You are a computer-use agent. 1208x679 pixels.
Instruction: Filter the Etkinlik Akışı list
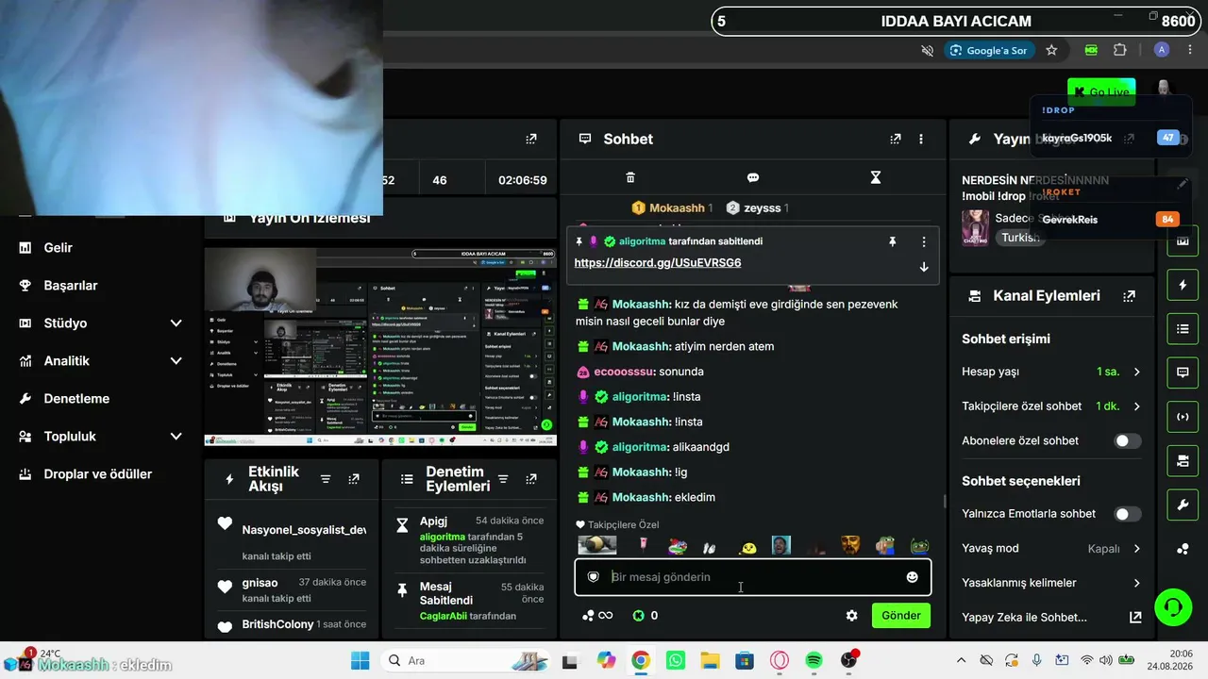[326, 479]
